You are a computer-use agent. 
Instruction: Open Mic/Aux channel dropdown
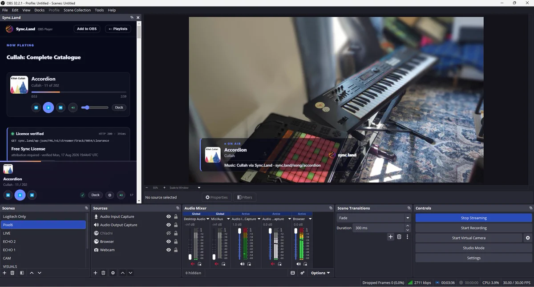(228, 219)
